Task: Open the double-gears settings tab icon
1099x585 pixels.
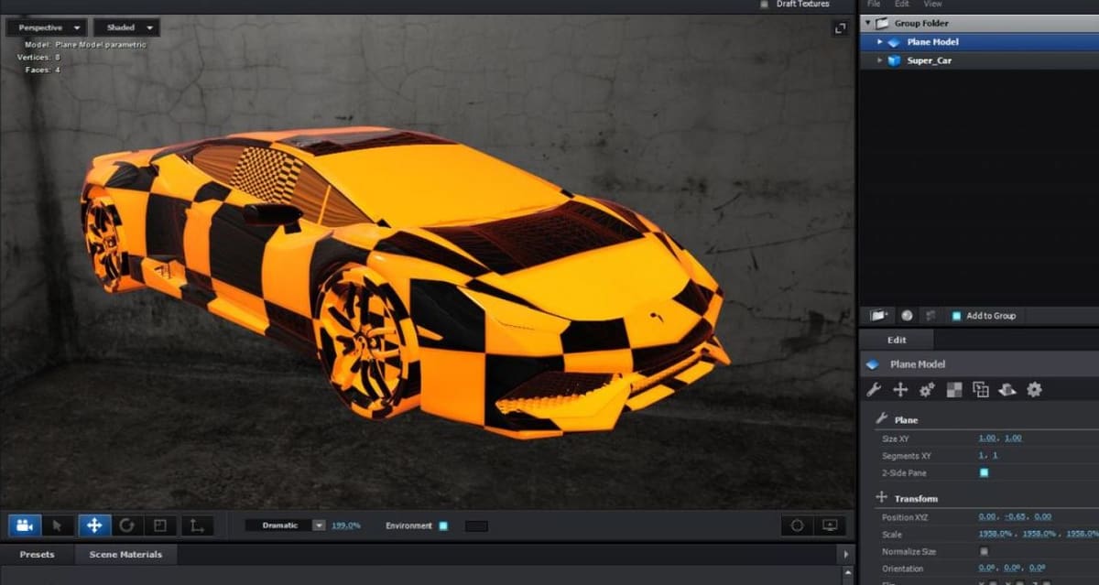Action: 927,390
